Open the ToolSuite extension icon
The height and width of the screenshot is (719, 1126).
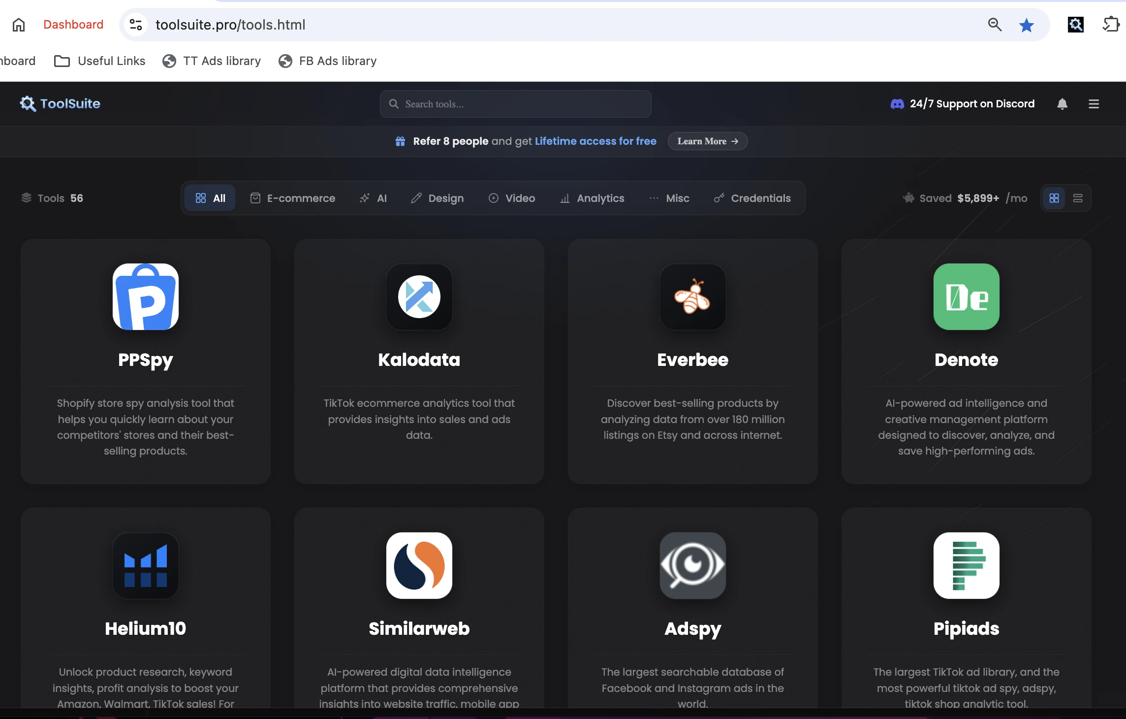1075,24
